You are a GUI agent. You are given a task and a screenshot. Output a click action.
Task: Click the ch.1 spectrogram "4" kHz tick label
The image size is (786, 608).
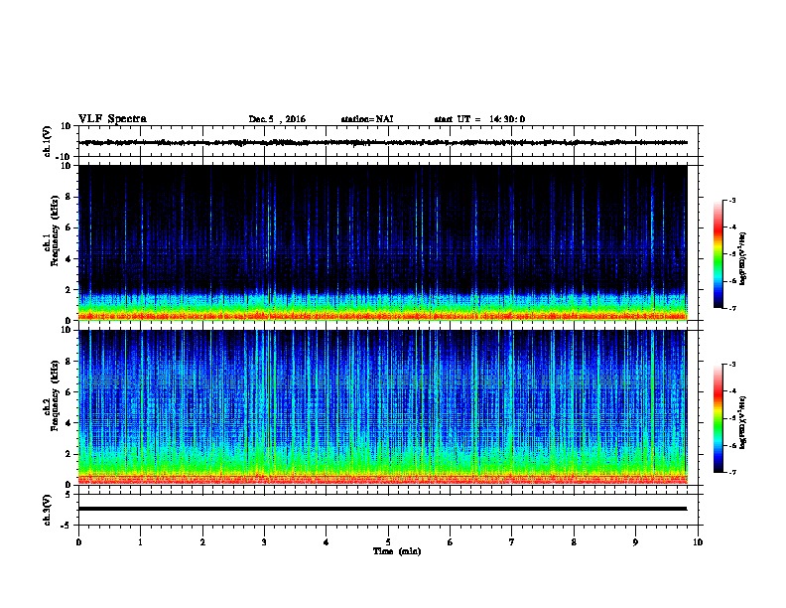(x=69, y=259)
